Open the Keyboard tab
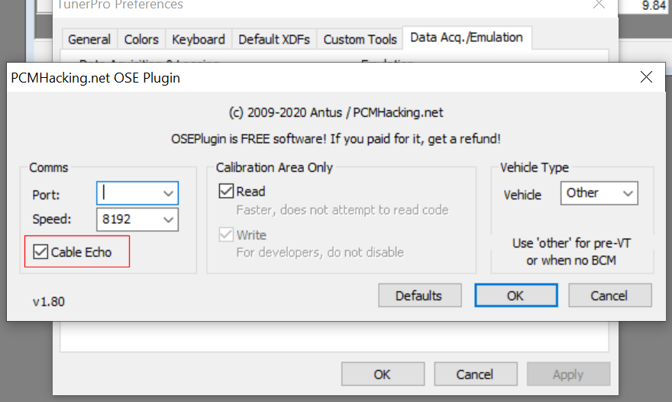 click(x=199, y=40)
